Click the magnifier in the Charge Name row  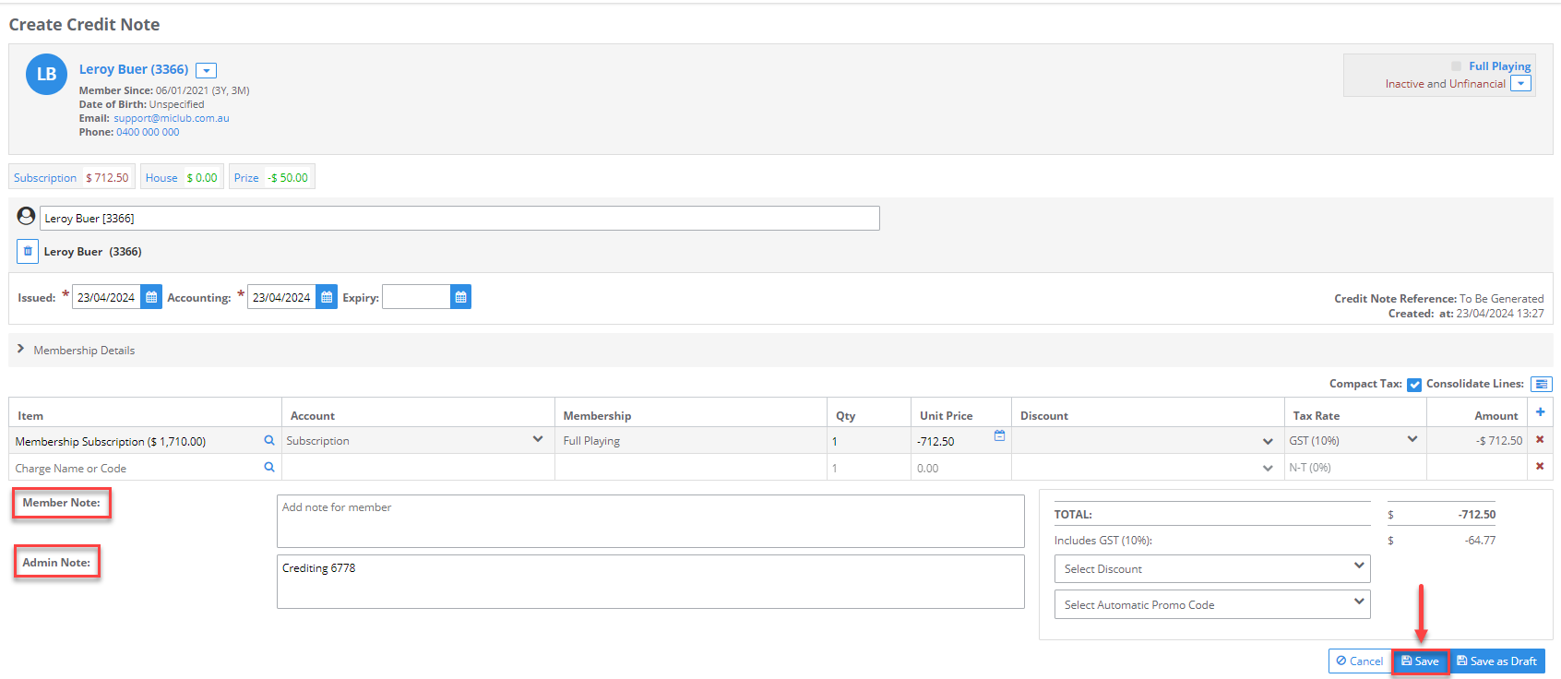pyautogui.click(x=269, y=467)
